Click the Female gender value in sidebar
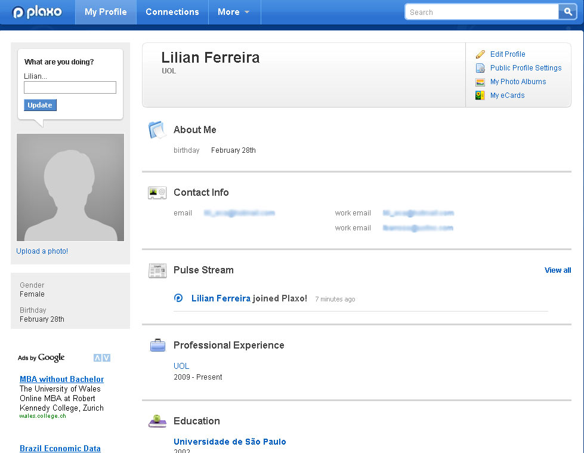Viewport: 584px width, 453px height. tap(32, 294)
